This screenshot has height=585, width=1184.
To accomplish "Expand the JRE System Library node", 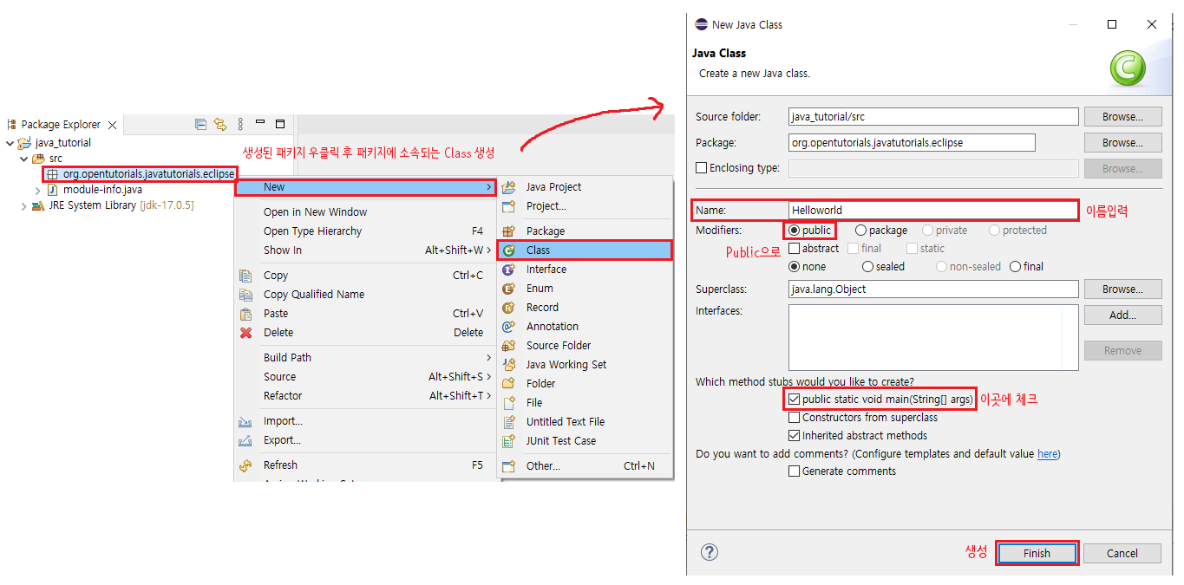I will tap(23, 206).
